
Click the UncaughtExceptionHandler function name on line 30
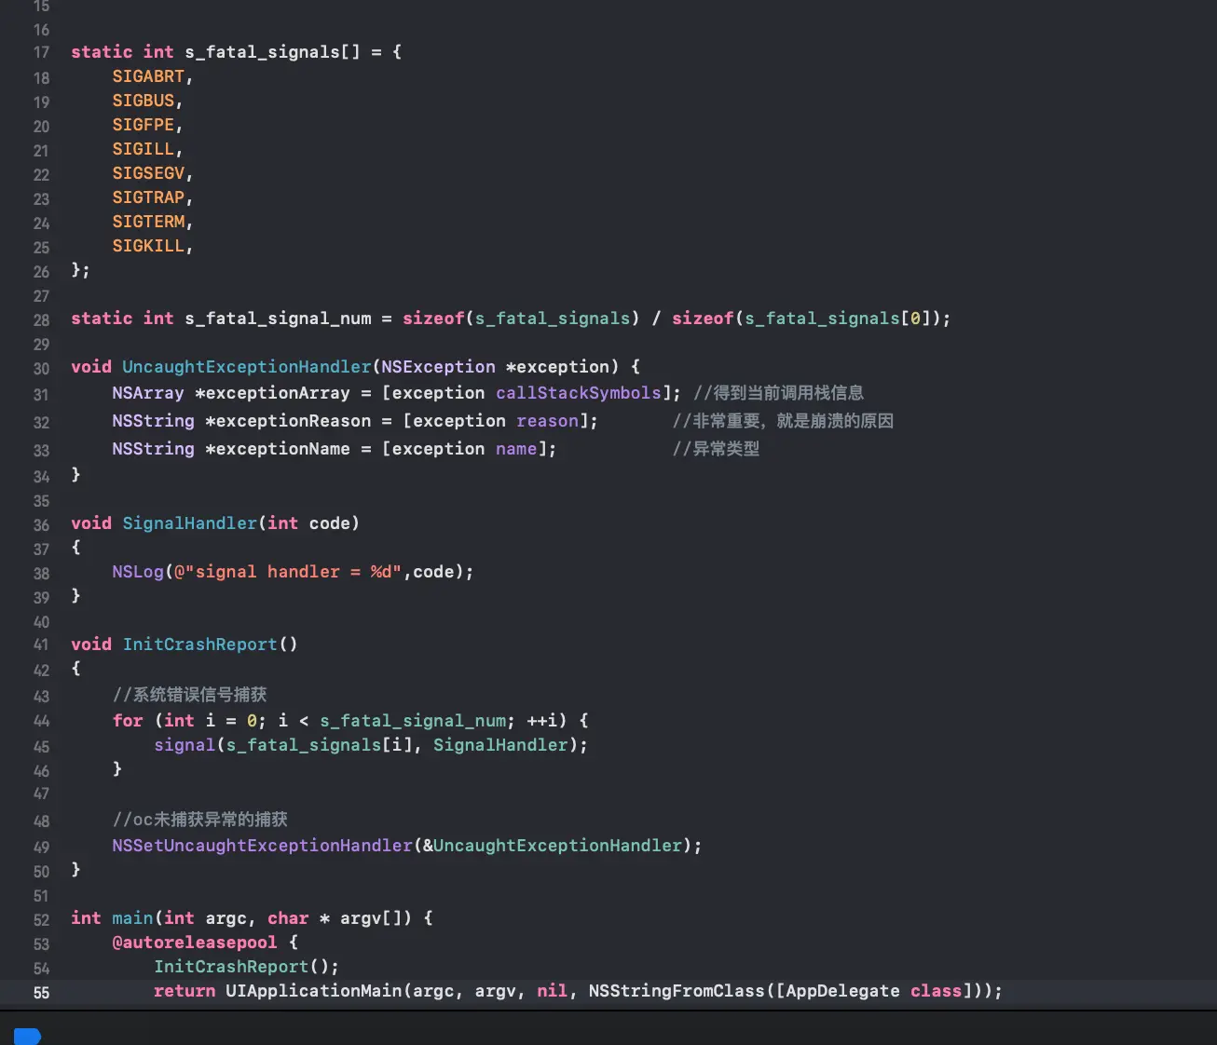point(246,367)
